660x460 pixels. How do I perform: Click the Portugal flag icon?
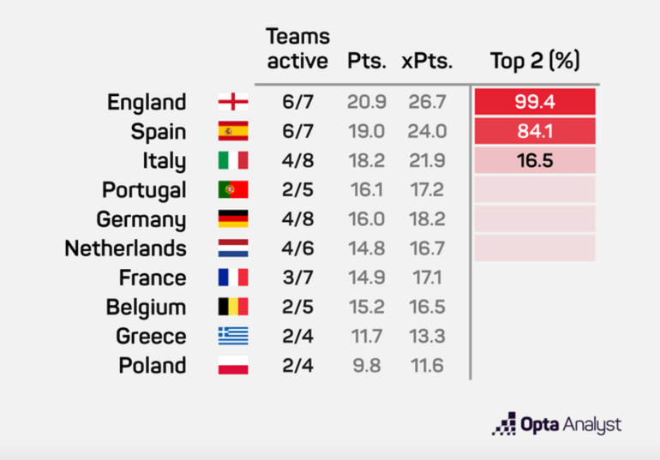[233, 190]
